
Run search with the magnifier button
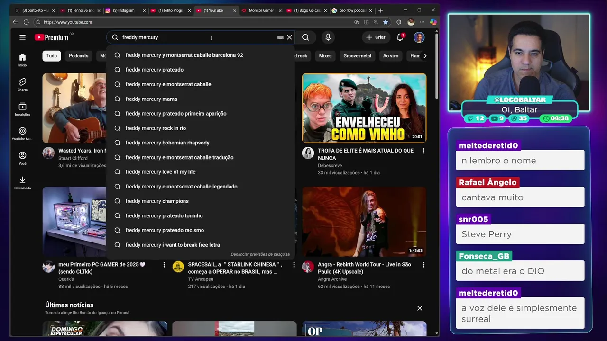pyautogui.click(x=305, y=37)
